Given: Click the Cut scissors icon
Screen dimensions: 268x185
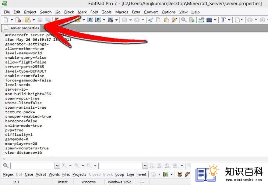Looking at the screenshot, I should coord(151,20).
